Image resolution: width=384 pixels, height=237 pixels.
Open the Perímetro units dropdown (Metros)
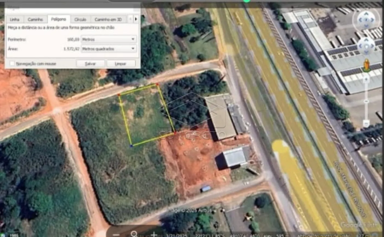pos(109,39)
